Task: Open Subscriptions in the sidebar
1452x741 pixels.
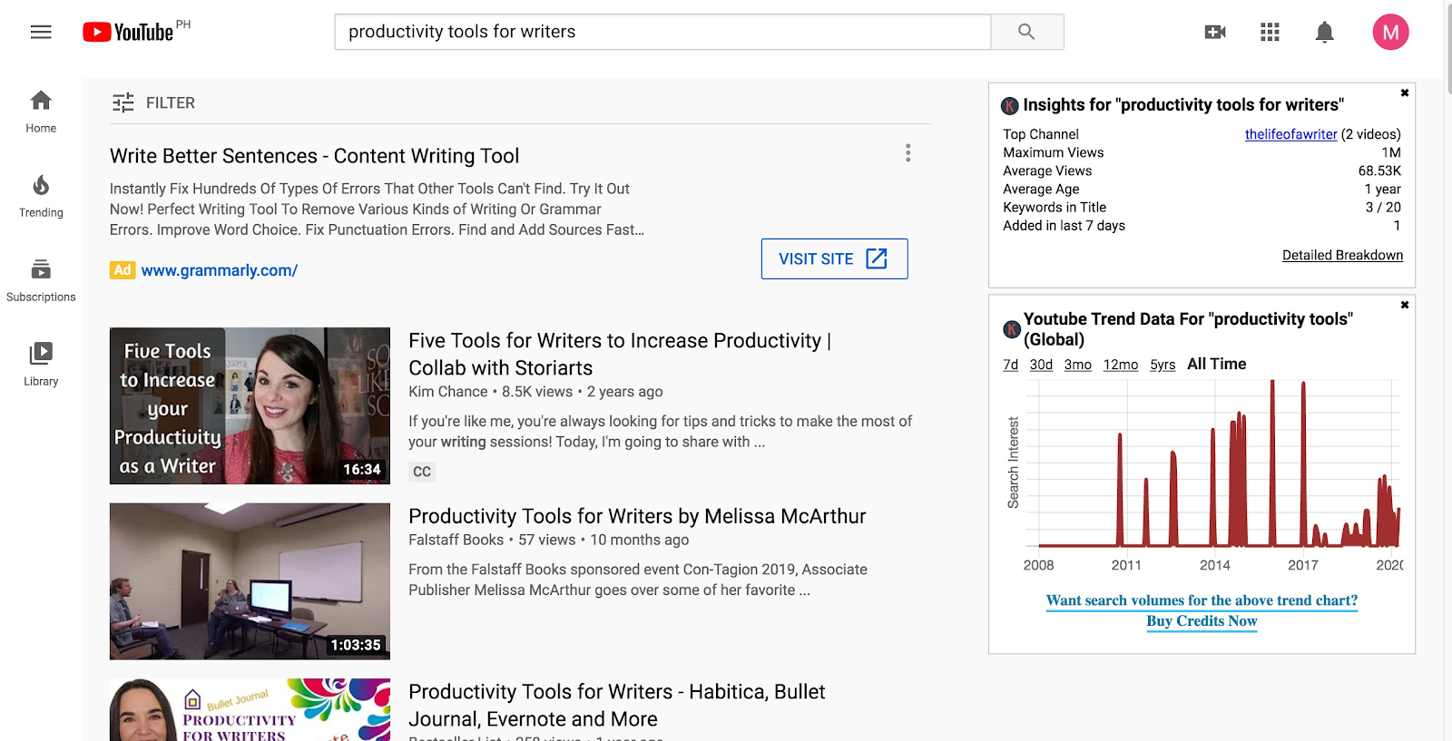Action: [x=41, y=280]
